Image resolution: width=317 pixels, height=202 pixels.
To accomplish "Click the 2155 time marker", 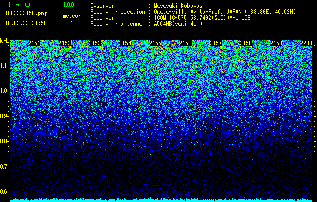I will (x=155, y=43).
